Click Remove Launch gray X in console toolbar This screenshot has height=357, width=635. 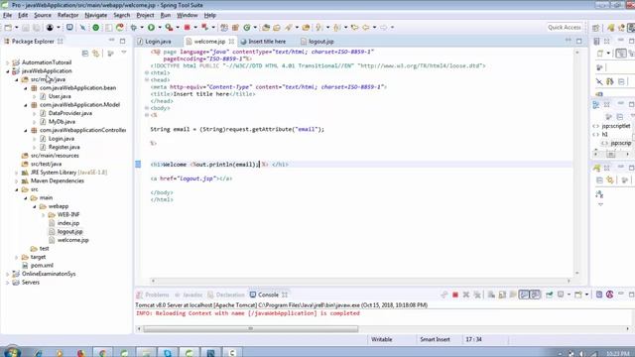[466, 295]
